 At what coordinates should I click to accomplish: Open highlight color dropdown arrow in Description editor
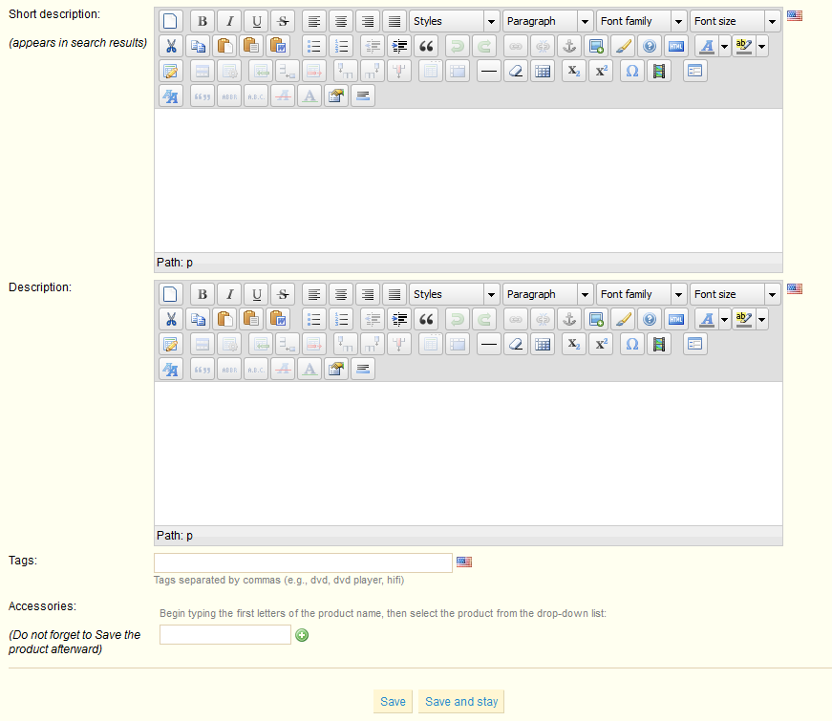tap(762, 319)
